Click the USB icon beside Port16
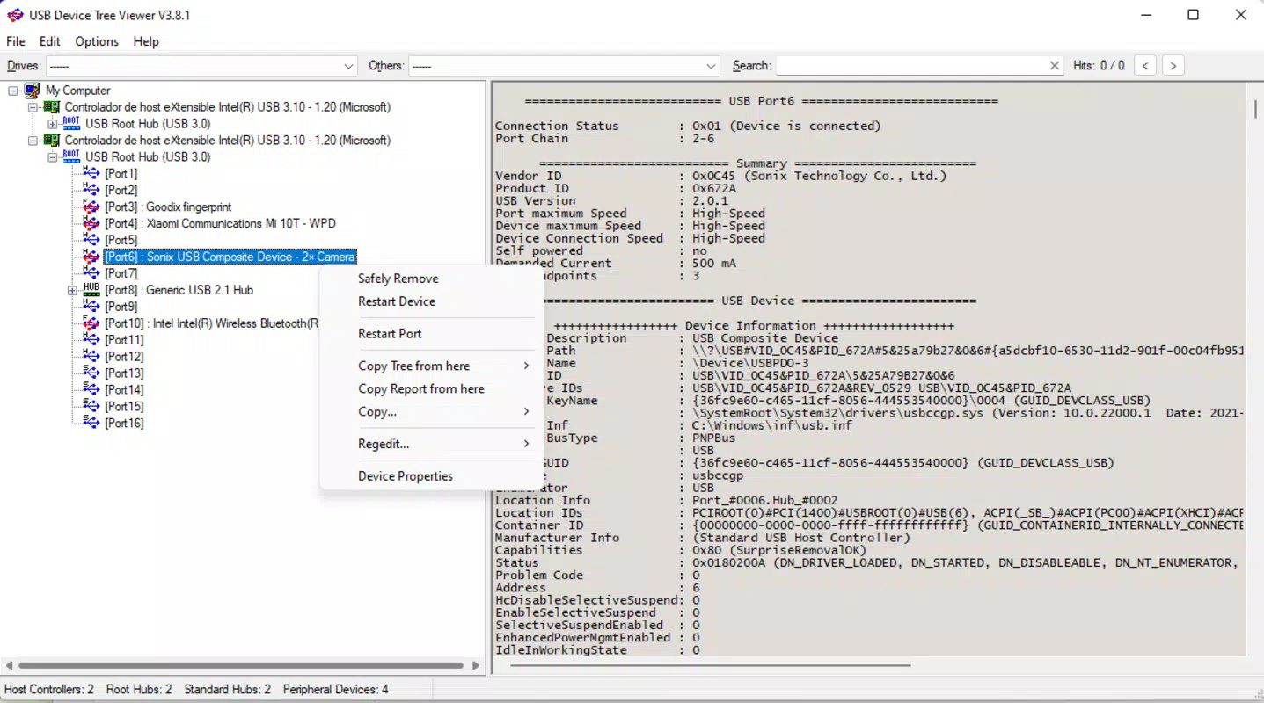1264x703 pixels. click(91, 424)
